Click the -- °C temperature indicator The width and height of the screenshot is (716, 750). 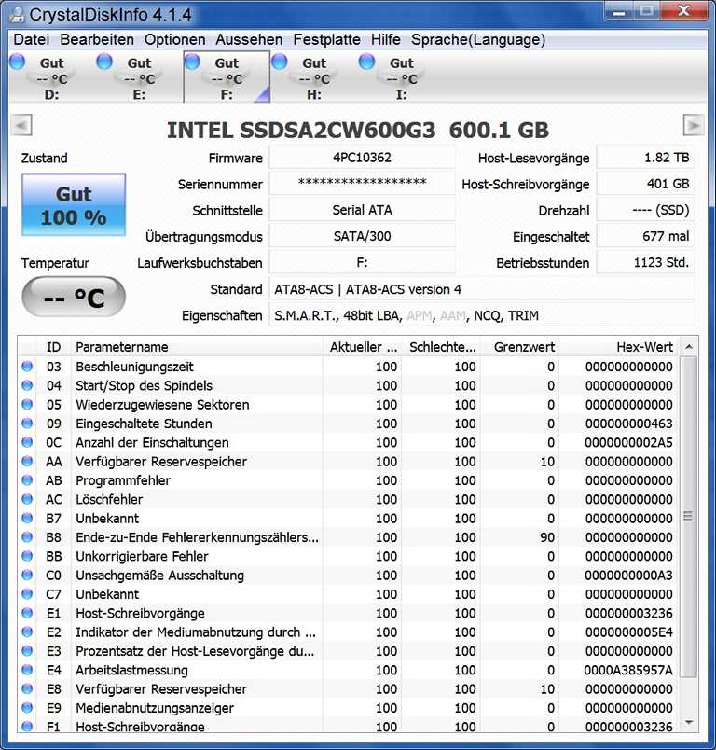click(74, 297)
